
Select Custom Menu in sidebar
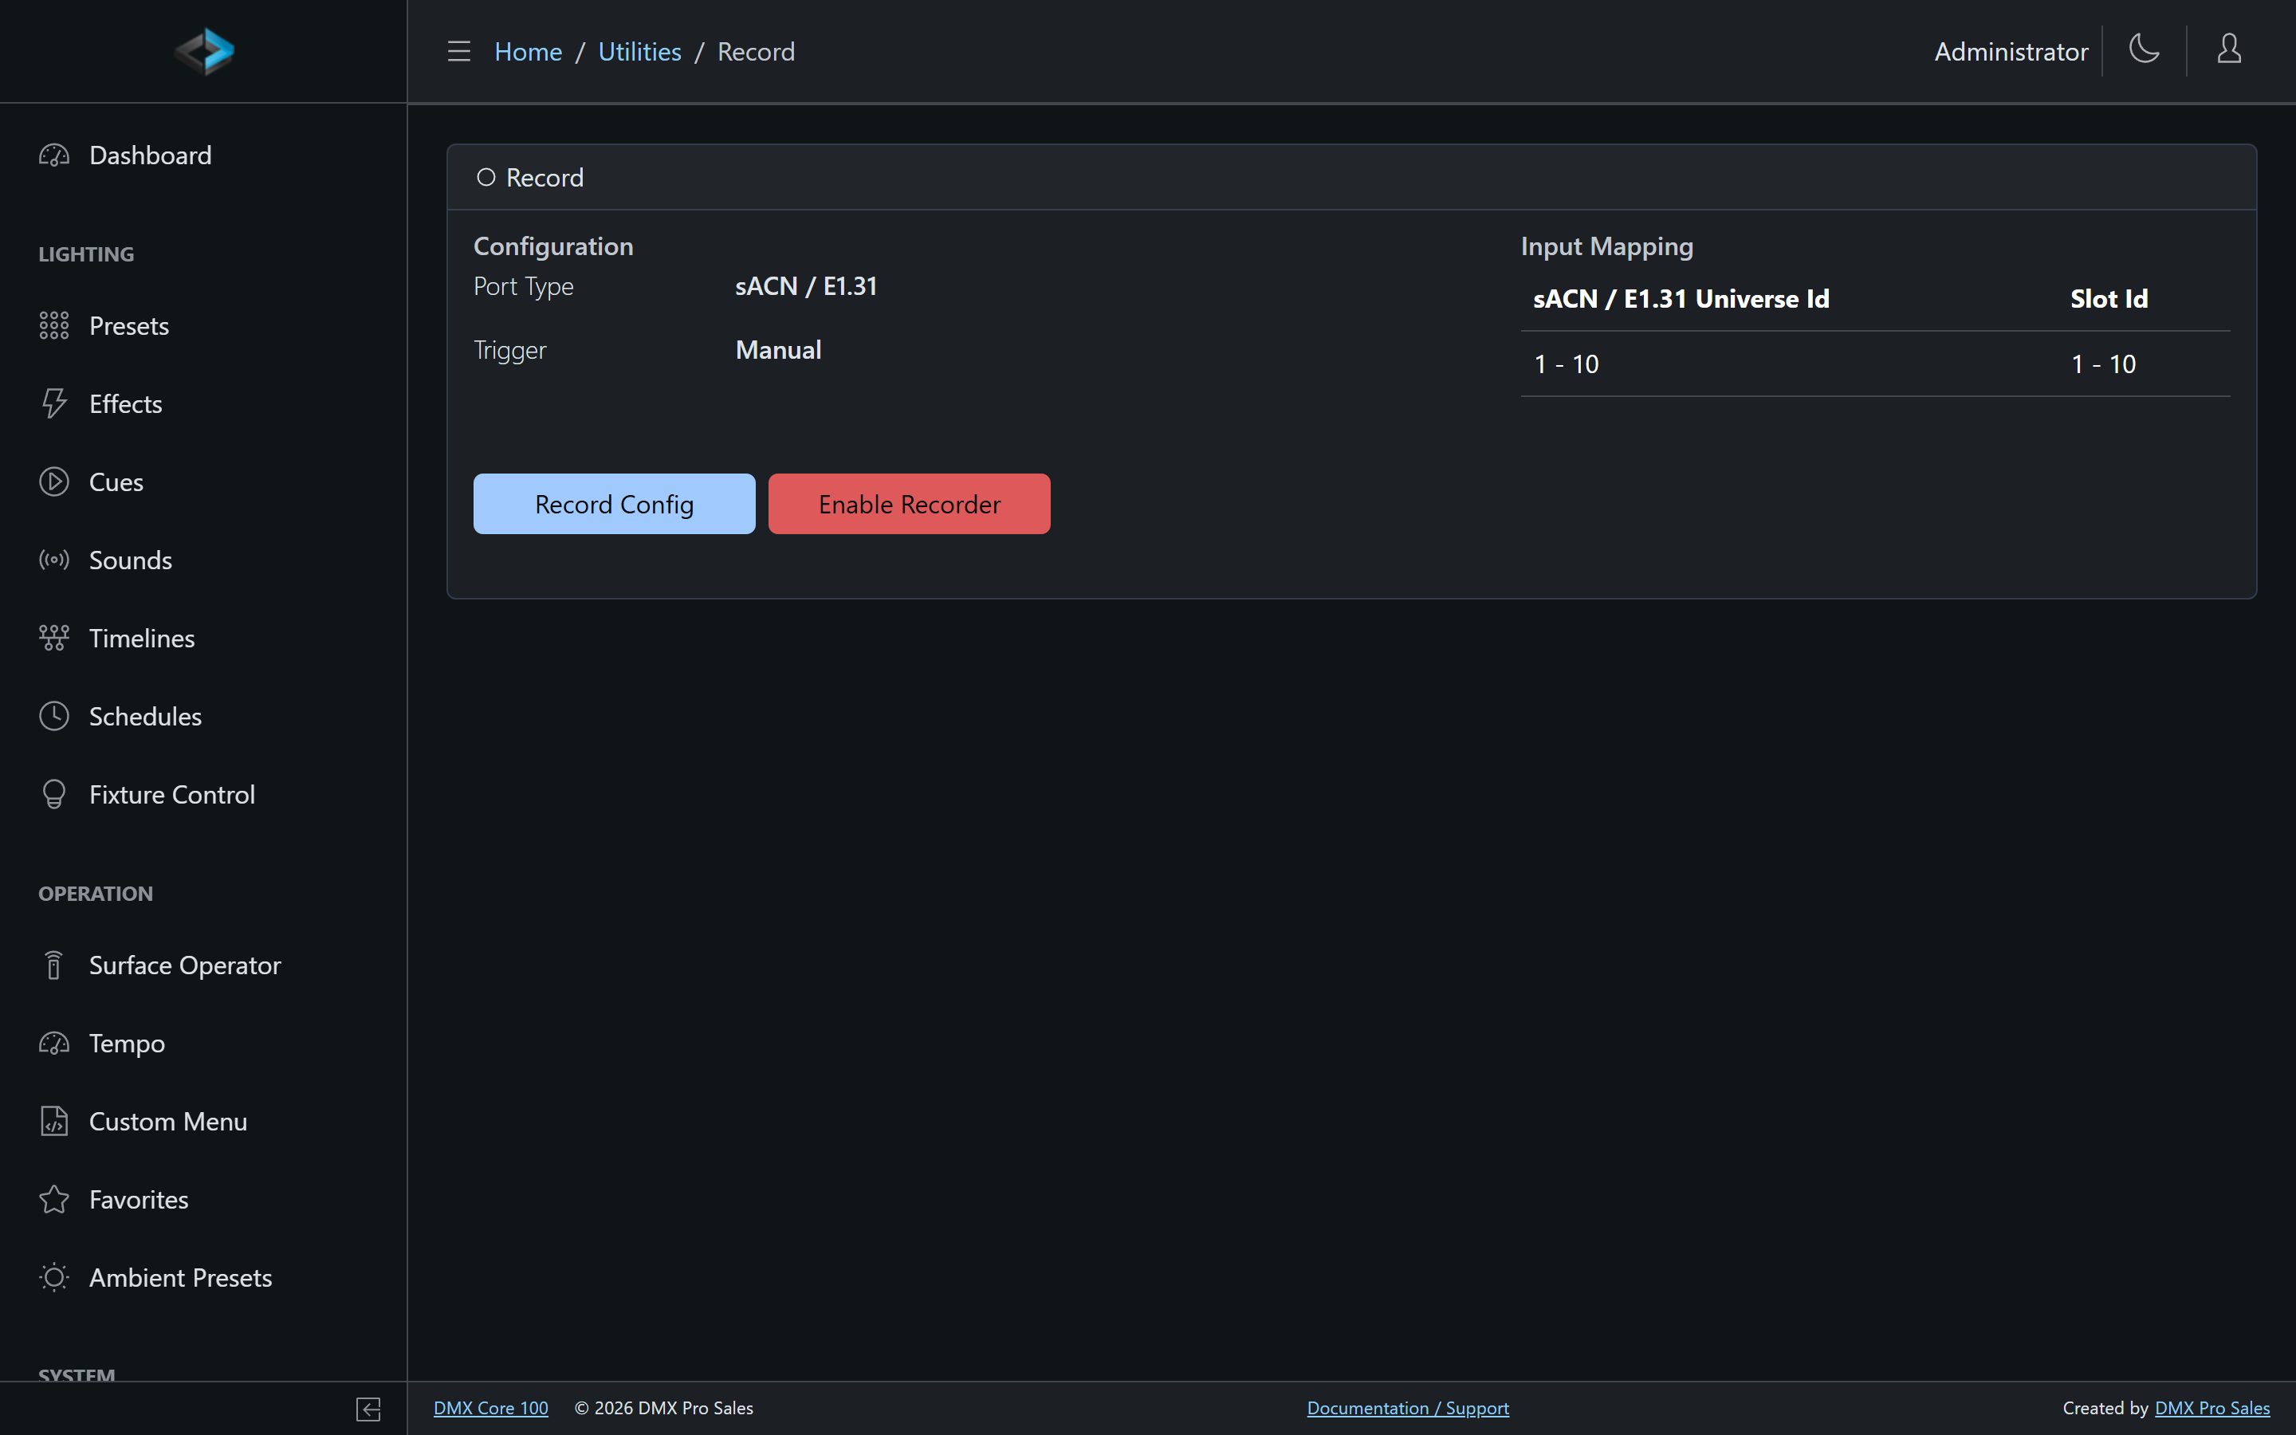203,1122
